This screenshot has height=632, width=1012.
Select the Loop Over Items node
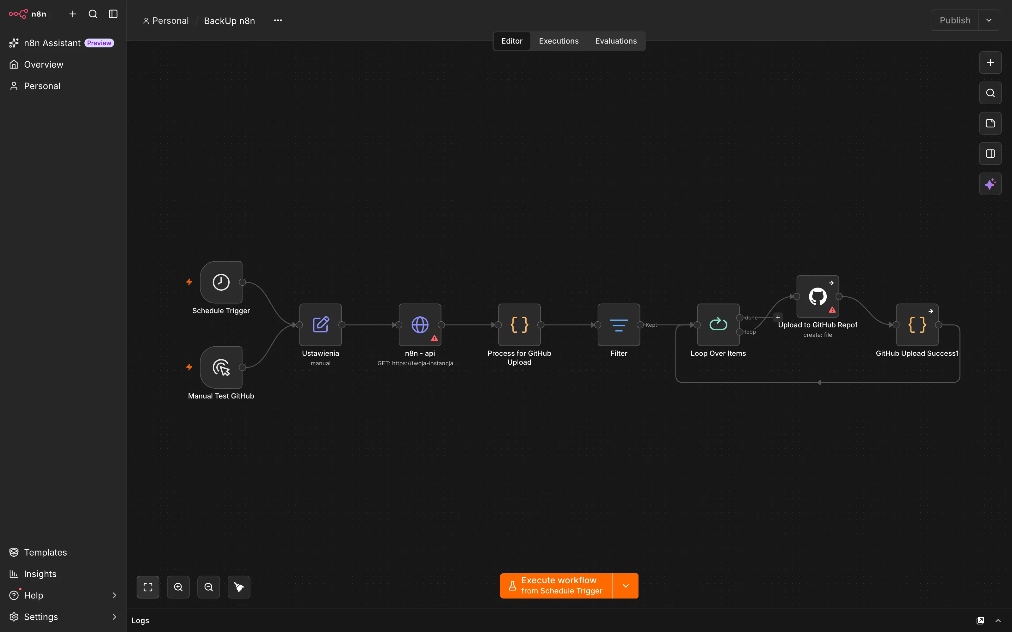point(718,325)
